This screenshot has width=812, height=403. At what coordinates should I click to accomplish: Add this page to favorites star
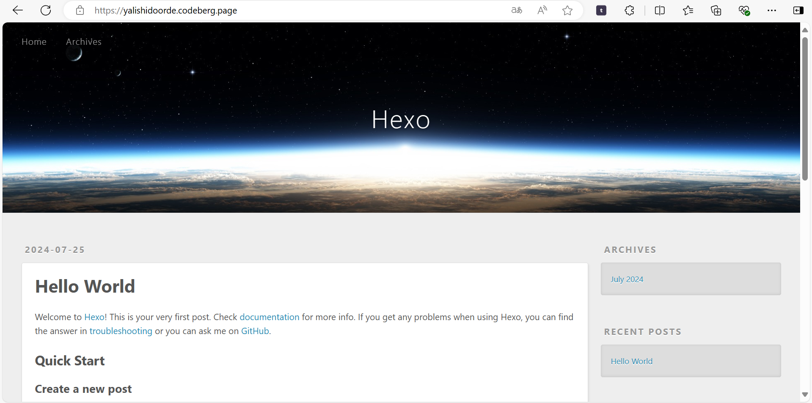click(567, 11)
